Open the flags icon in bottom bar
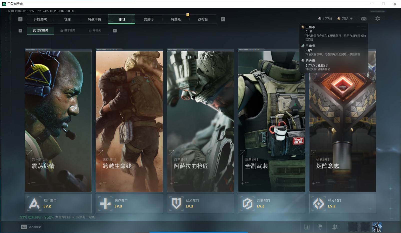The width and height of the screenshot is (401, 233). point(320,227)
